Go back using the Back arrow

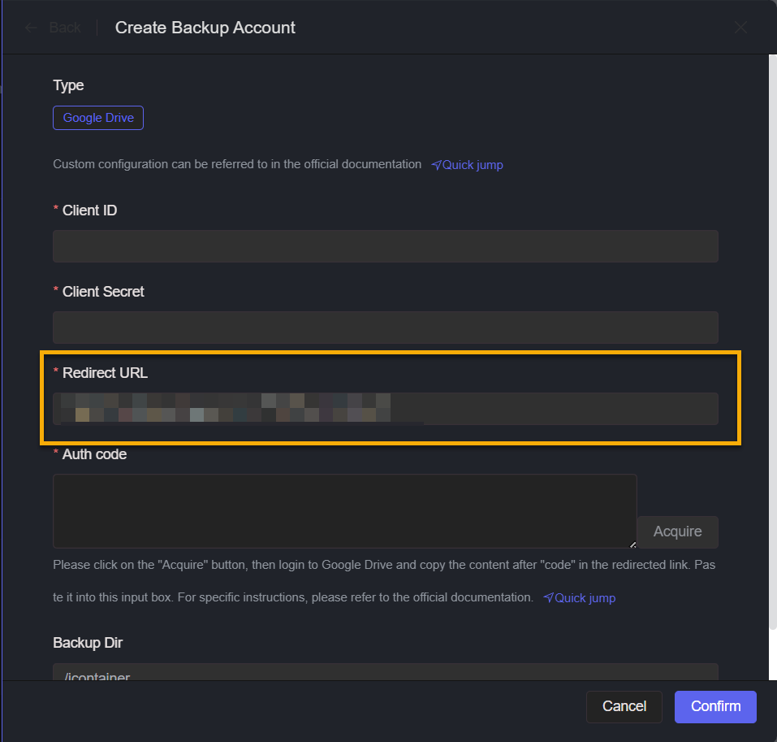click(31, 28)
